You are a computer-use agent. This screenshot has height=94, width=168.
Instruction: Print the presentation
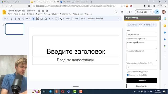tap(19, 19)
